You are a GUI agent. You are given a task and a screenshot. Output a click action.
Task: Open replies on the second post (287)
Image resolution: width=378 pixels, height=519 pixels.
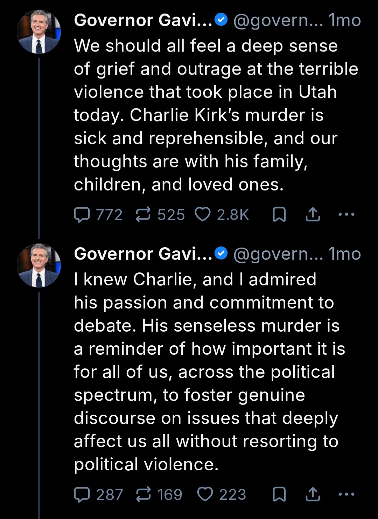click(82, 494)
